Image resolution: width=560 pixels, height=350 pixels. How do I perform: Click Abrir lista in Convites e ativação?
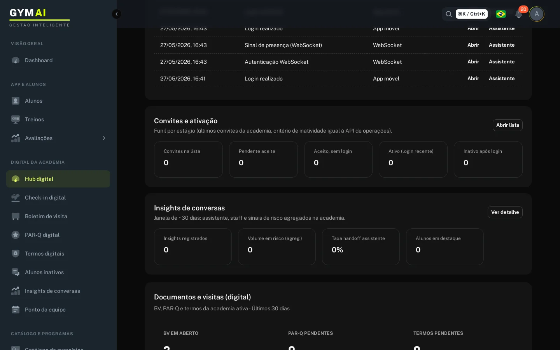tap(507, 125)
